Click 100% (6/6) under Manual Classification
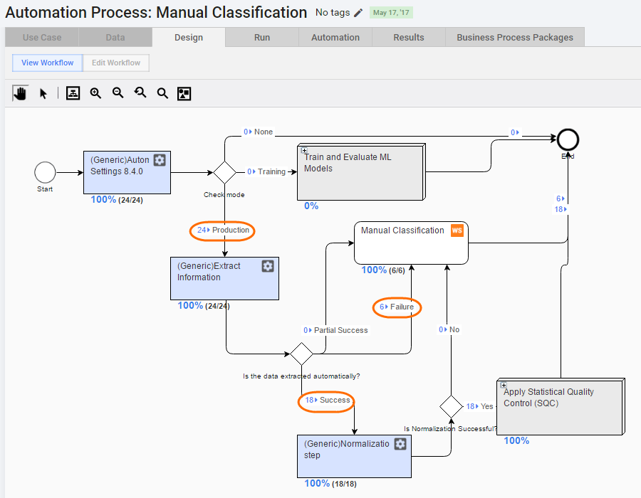This screenshot has width=641, height=498. point(382,270)
